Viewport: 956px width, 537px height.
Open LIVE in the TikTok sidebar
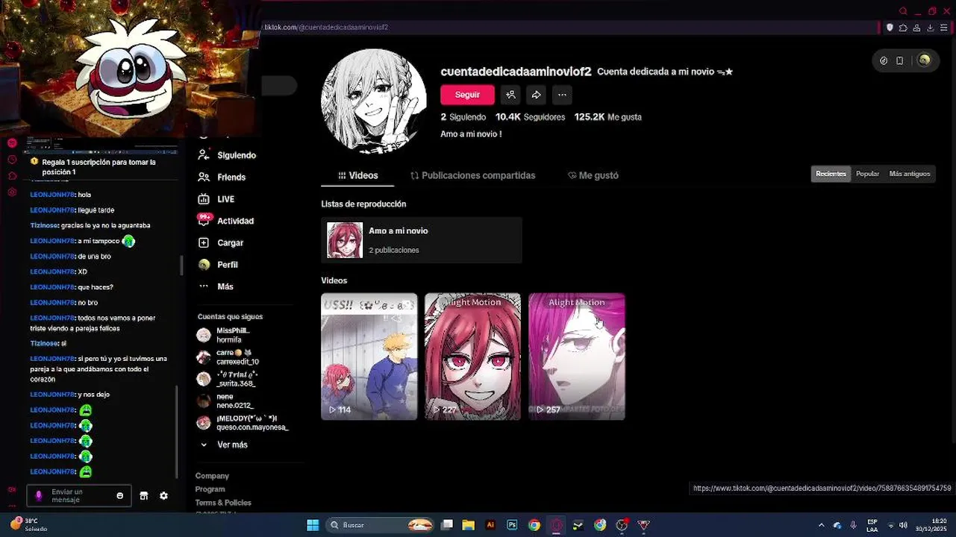(x=216, y=199)
